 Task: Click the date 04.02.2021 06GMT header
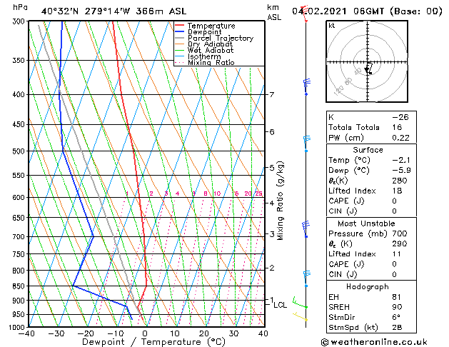click(367, 11)
